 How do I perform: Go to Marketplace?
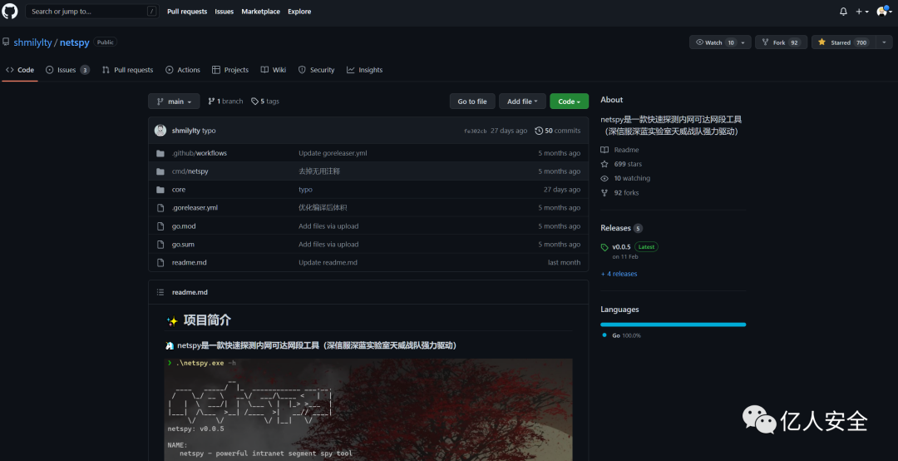point(260,12)
